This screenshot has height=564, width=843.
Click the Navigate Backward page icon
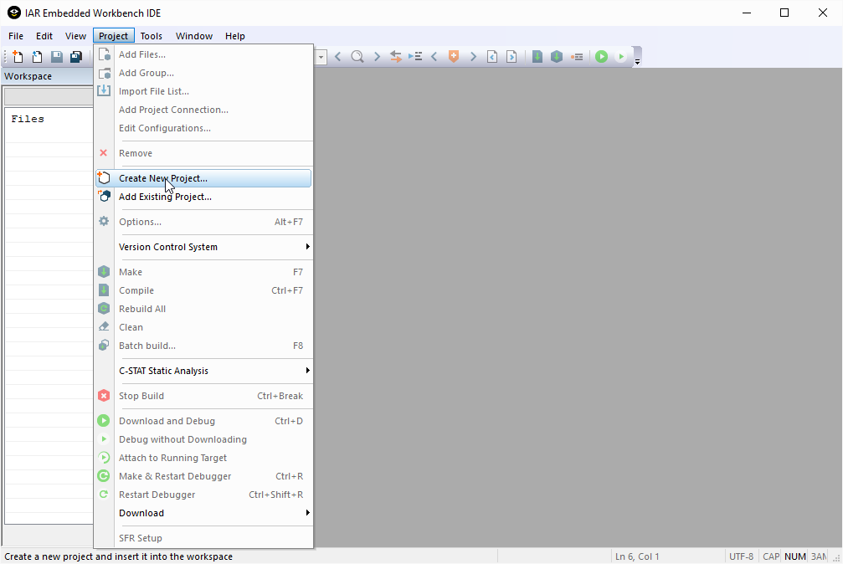[492, 56]
